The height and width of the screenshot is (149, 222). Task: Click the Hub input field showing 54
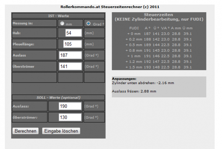pos(74,33)
